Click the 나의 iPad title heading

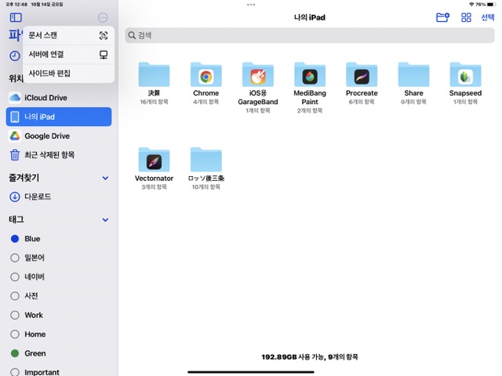[x=310, y=17]
